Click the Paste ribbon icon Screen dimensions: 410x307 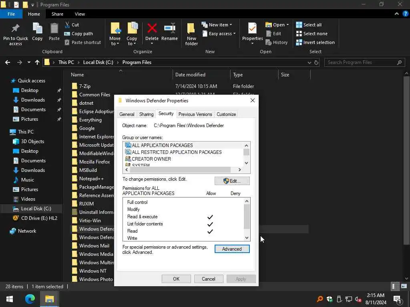[54, 28]
